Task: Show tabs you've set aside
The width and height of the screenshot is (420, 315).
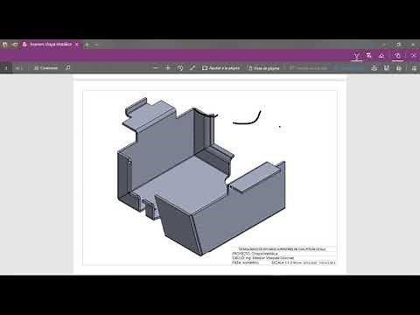Action: tap(4, 45)
